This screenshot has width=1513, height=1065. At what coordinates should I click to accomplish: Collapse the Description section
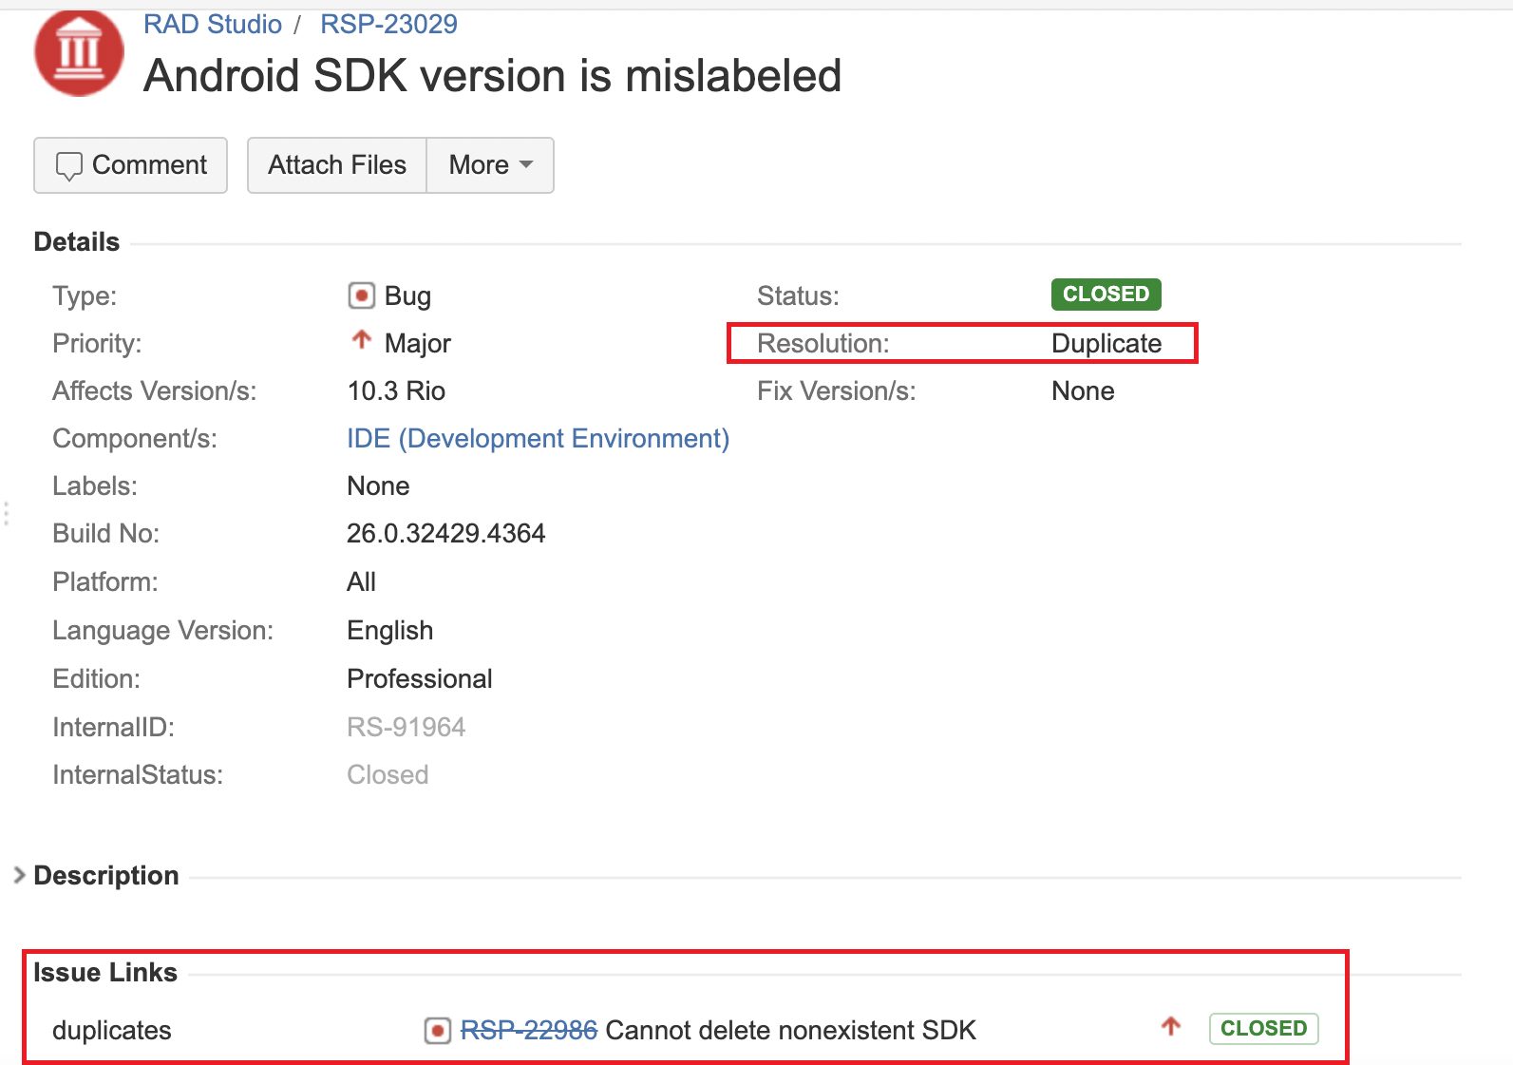tap(19, 875)
